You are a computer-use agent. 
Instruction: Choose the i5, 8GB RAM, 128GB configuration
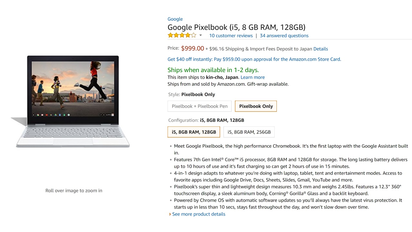194,132
